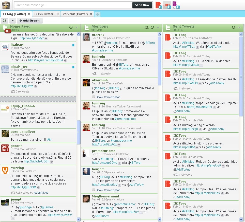Viewport: 245px width, 222px height.
Task: Toggle the Xarxabit profile in the compose bar
Action: coord(176,5)
